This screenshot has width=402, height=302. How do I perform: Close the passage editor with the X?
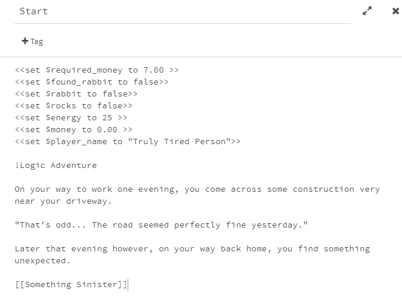click(x=395, y=11)
